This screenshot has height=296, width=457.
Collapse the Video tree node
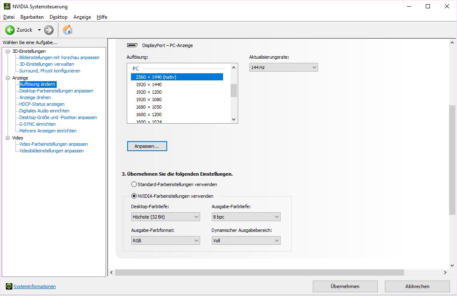(x=8, y=138)
